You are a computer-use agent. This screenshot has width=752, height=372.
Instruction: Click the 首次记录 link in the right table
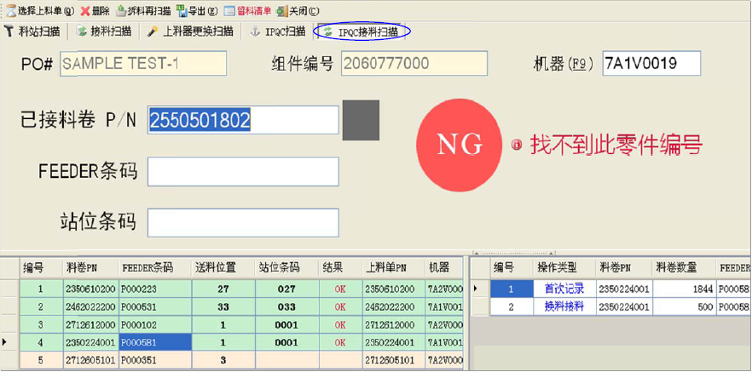click(x=564, y=289)
